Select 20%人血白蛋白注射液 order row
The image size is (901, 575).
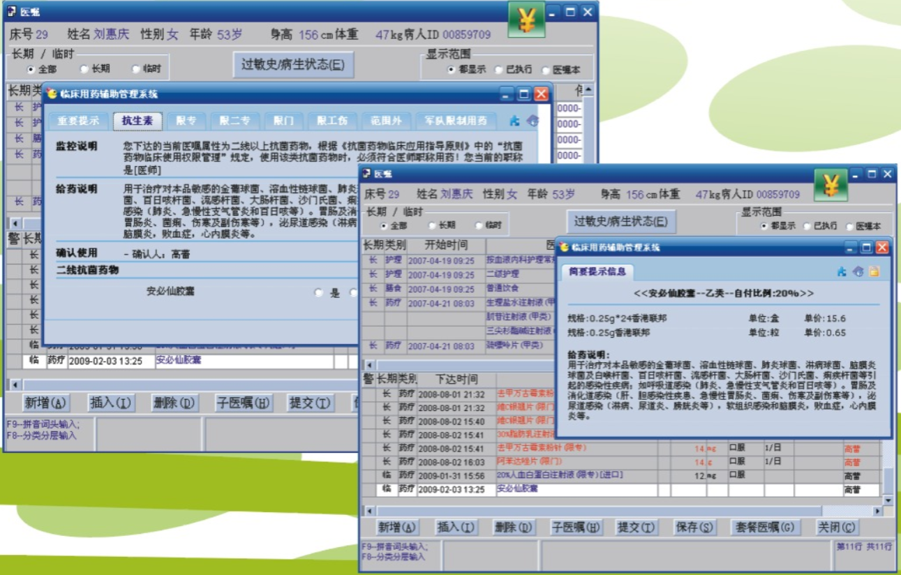(x=621, y=475)
